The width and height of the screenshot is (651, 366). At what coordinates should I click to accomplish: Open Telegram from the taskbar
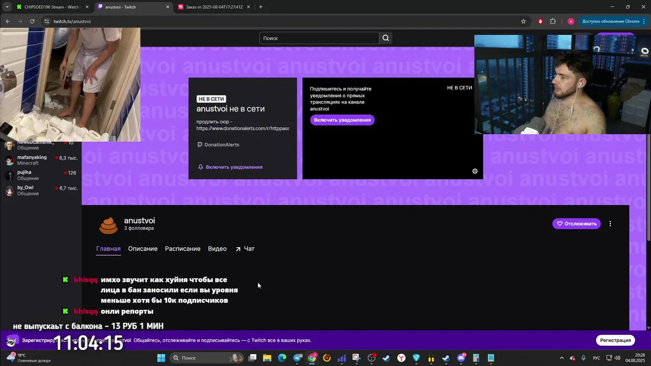point(298,358)
